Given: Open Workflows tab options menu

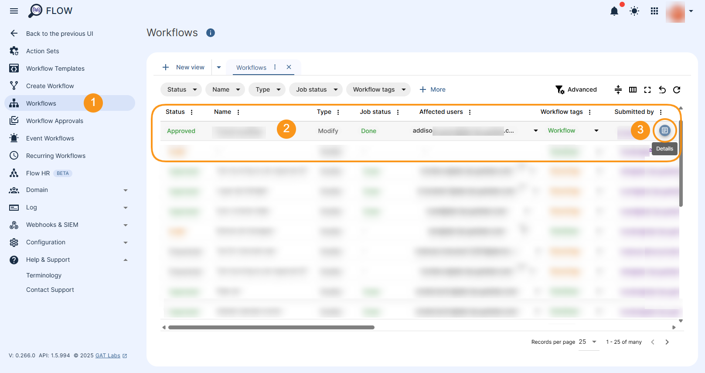Looking at the screenshot, I should 275,67.
